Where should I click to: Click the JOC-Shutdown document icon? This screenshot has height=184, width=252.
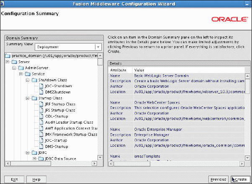click(41, 86)
